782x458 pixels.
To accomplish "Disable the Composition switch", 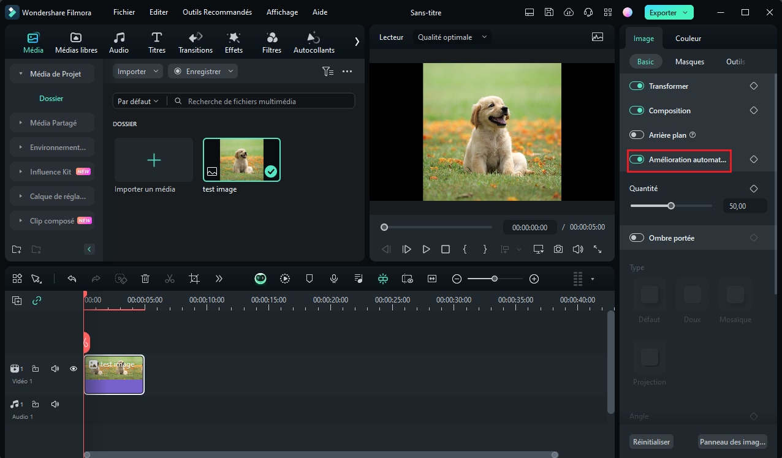I will pyautogui.click(x=637, y=111).
